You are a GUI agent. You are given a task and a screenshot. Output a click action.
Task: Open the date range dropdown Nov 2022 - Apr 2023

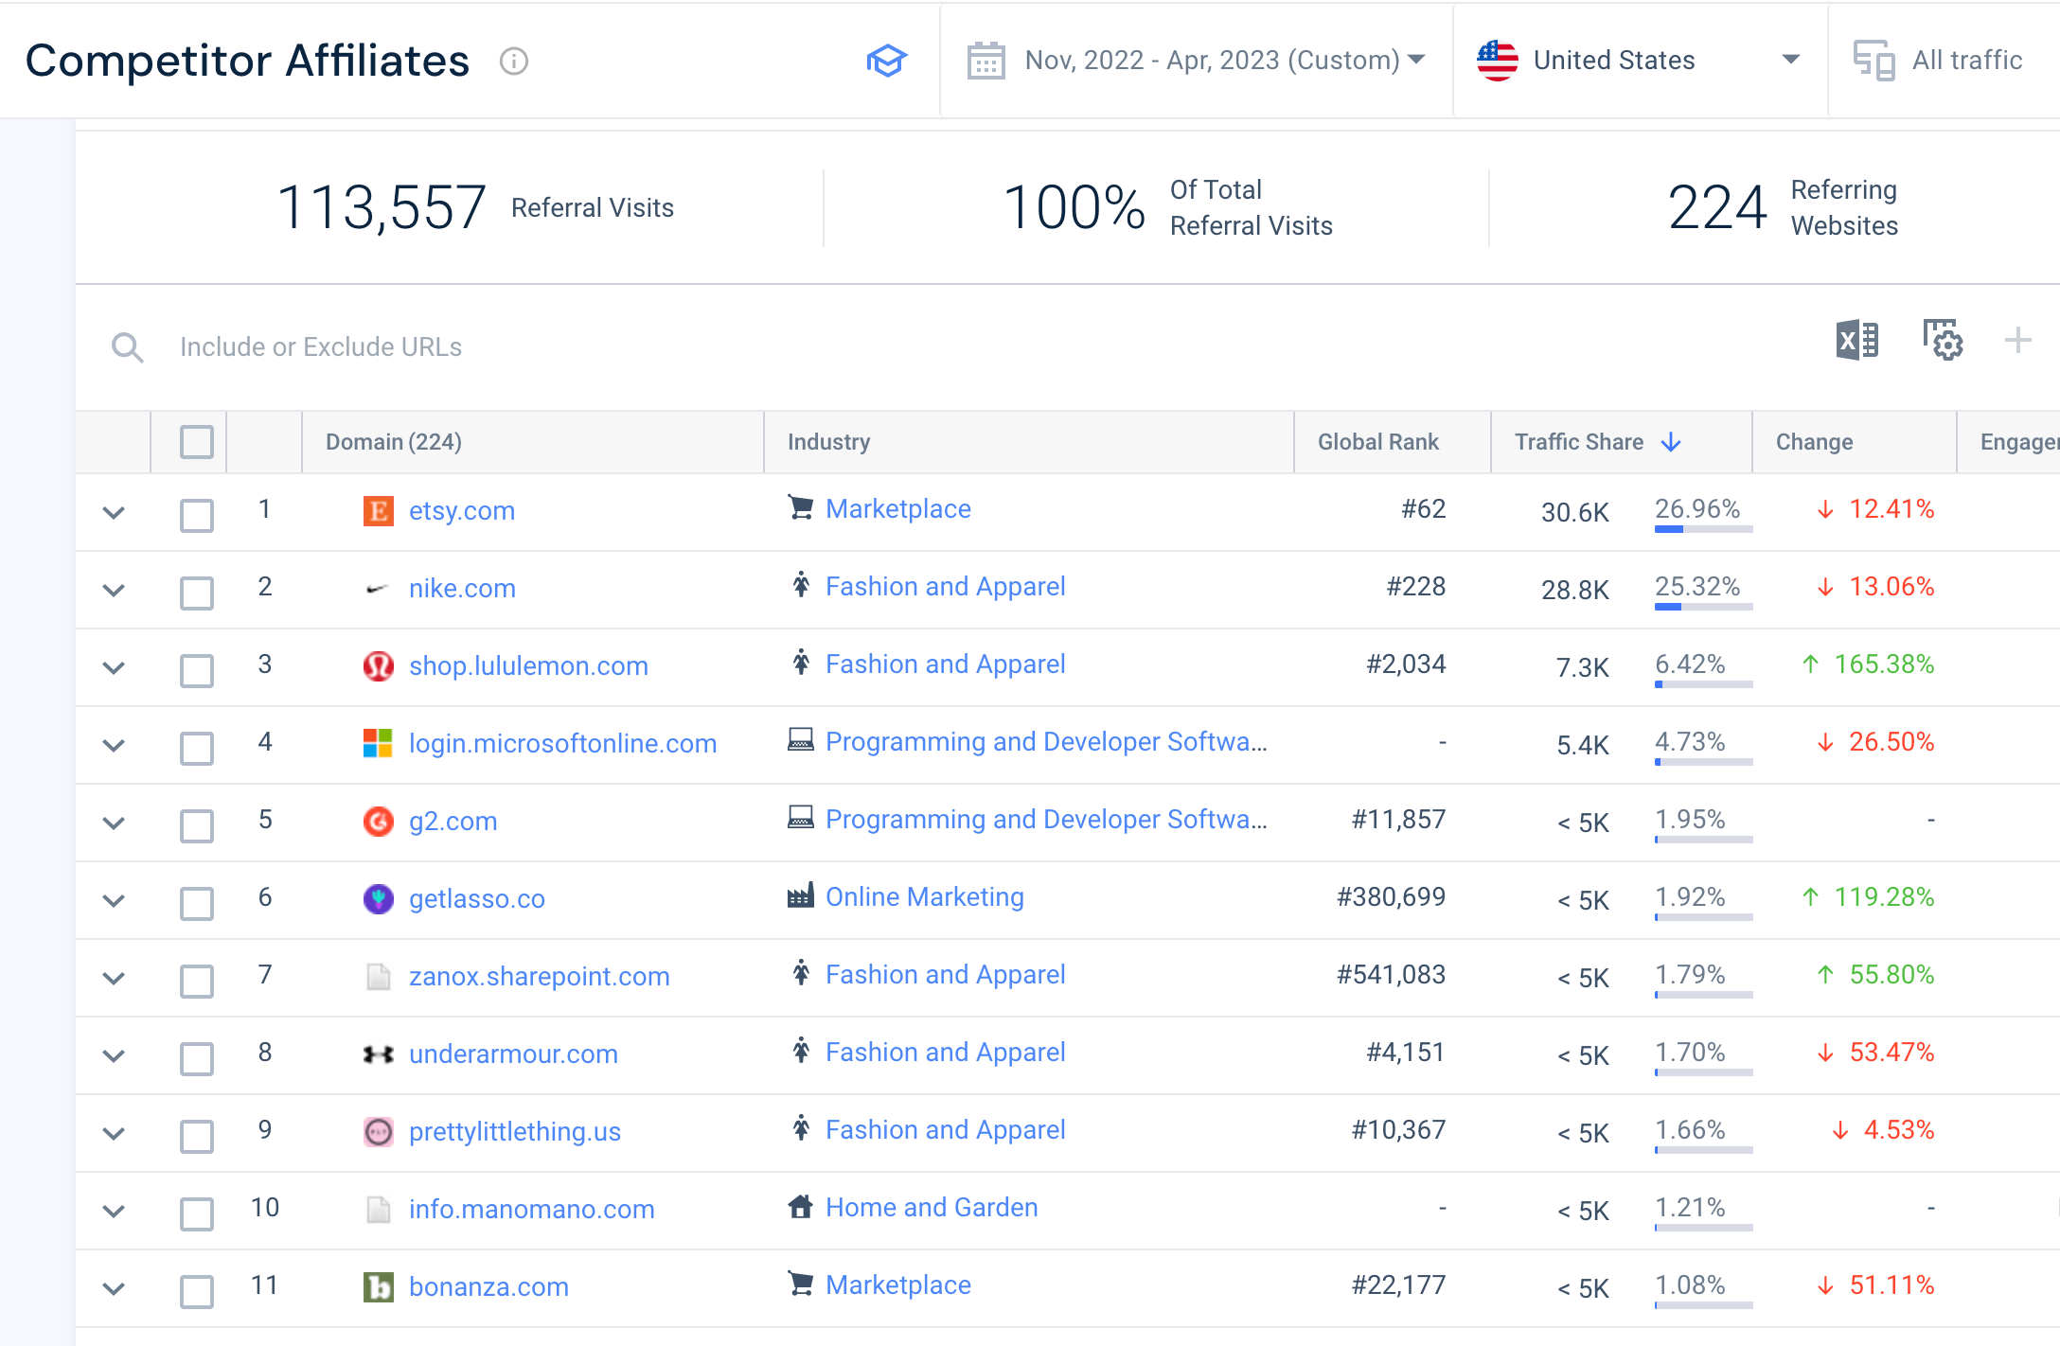point(1198,61)
